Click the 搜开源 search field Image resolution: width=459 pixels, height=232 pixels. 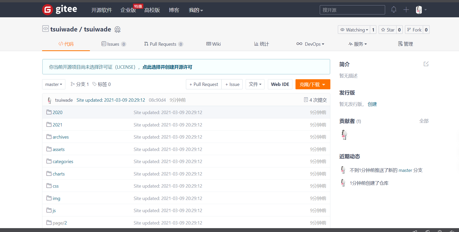pos(352,10)
